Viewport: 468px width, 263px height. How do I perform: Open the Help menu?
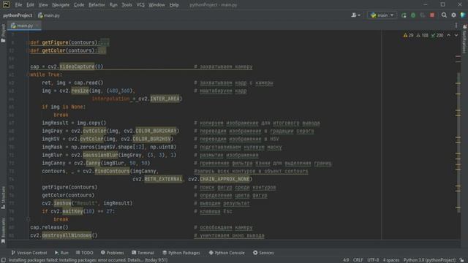[174, 5]
